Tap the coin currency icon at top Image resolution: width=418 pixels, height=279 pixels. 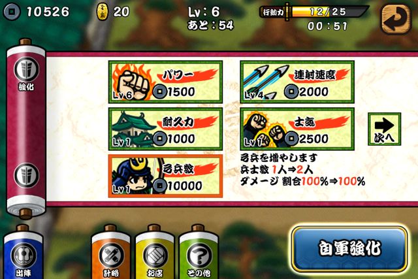coord(12,12)
